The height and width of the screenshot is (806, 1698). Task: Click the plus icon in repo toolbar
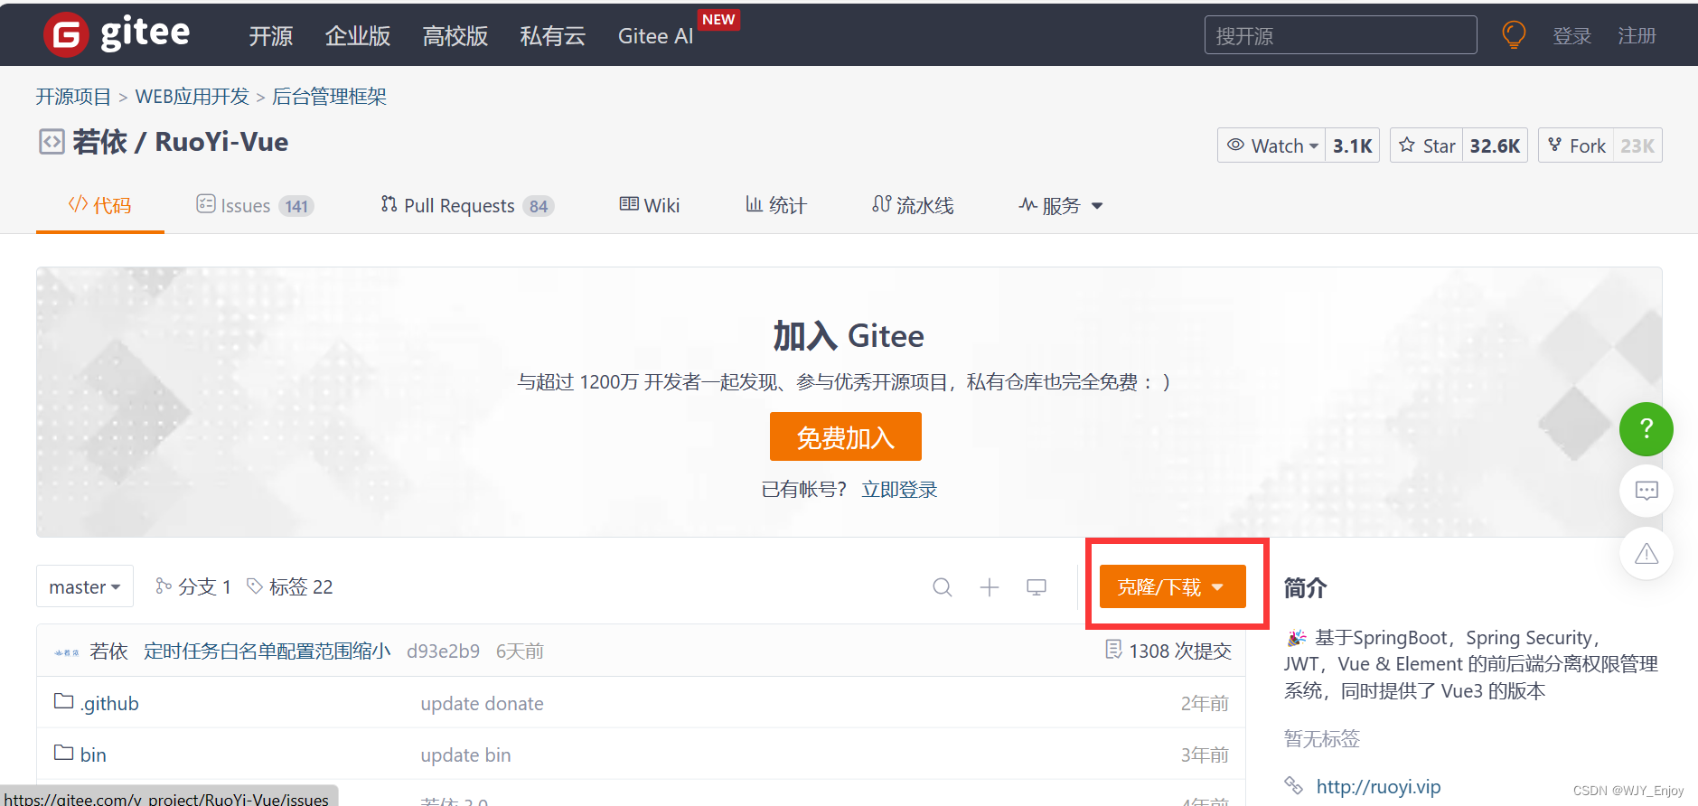click(990, 587)
